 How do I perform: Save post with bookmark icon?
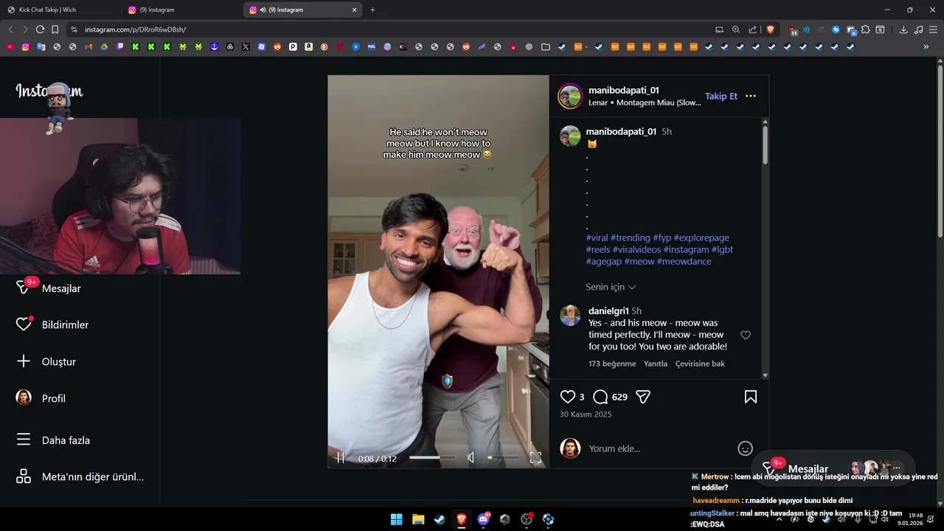point(751,397)
